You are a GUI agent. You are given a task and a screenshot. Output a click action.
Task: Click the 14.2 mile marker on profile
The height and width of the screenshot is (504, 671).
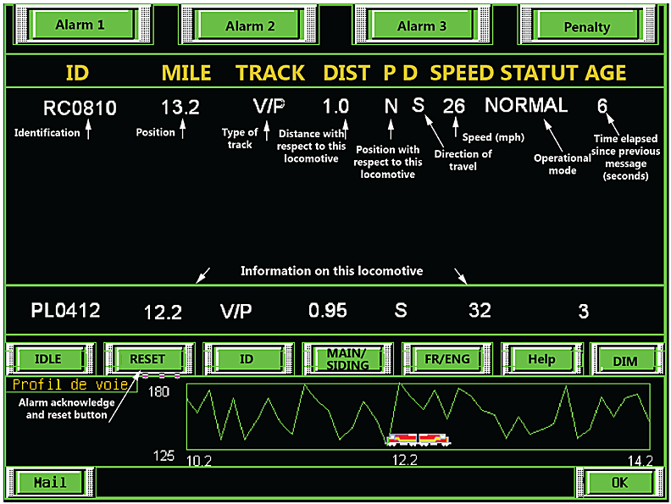pyautogui.click(x=640, y=461)
